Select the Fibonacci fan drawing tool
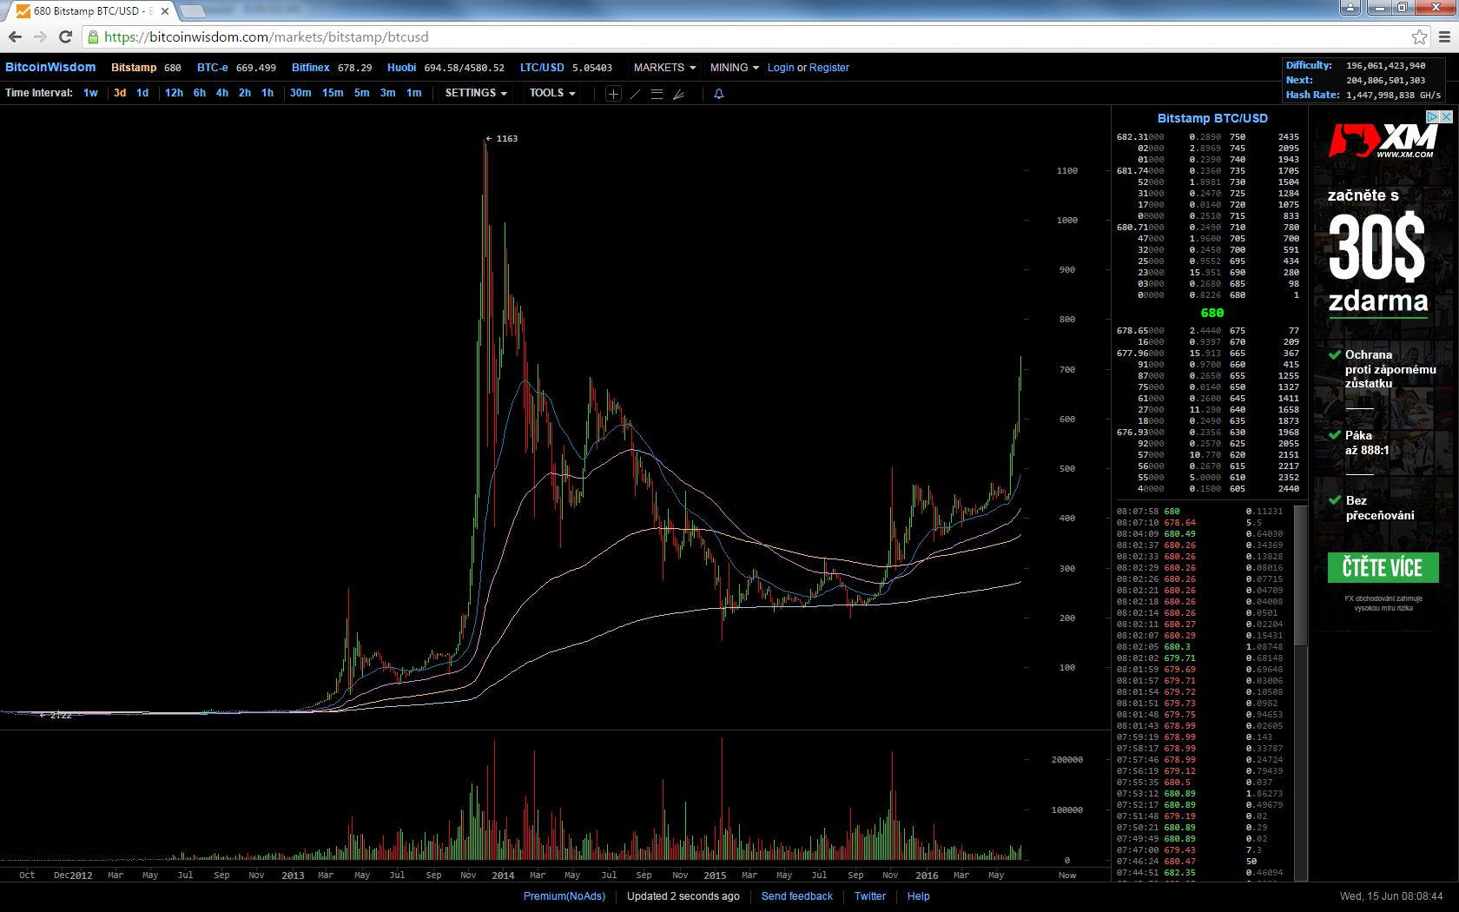This screenshot has width=1459, height=912. pos(678,94)
